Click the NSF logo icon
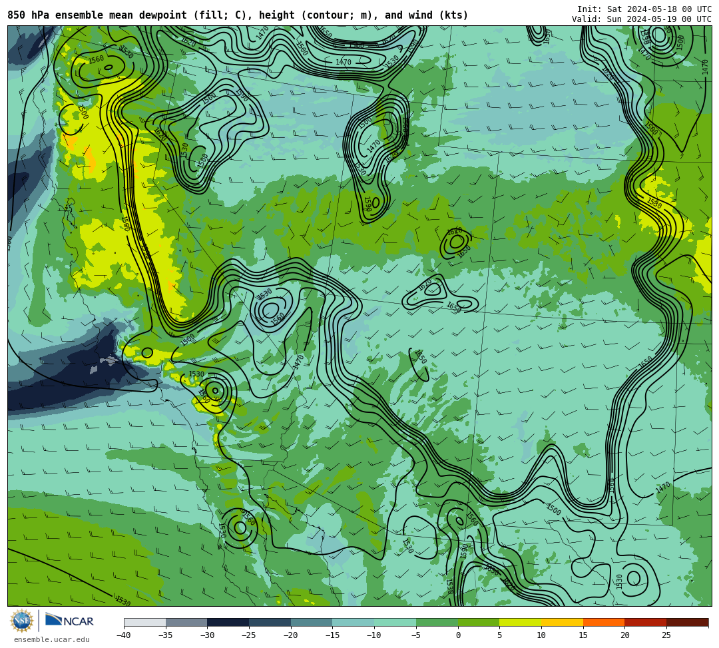719x648 pixels. (22, 621)
